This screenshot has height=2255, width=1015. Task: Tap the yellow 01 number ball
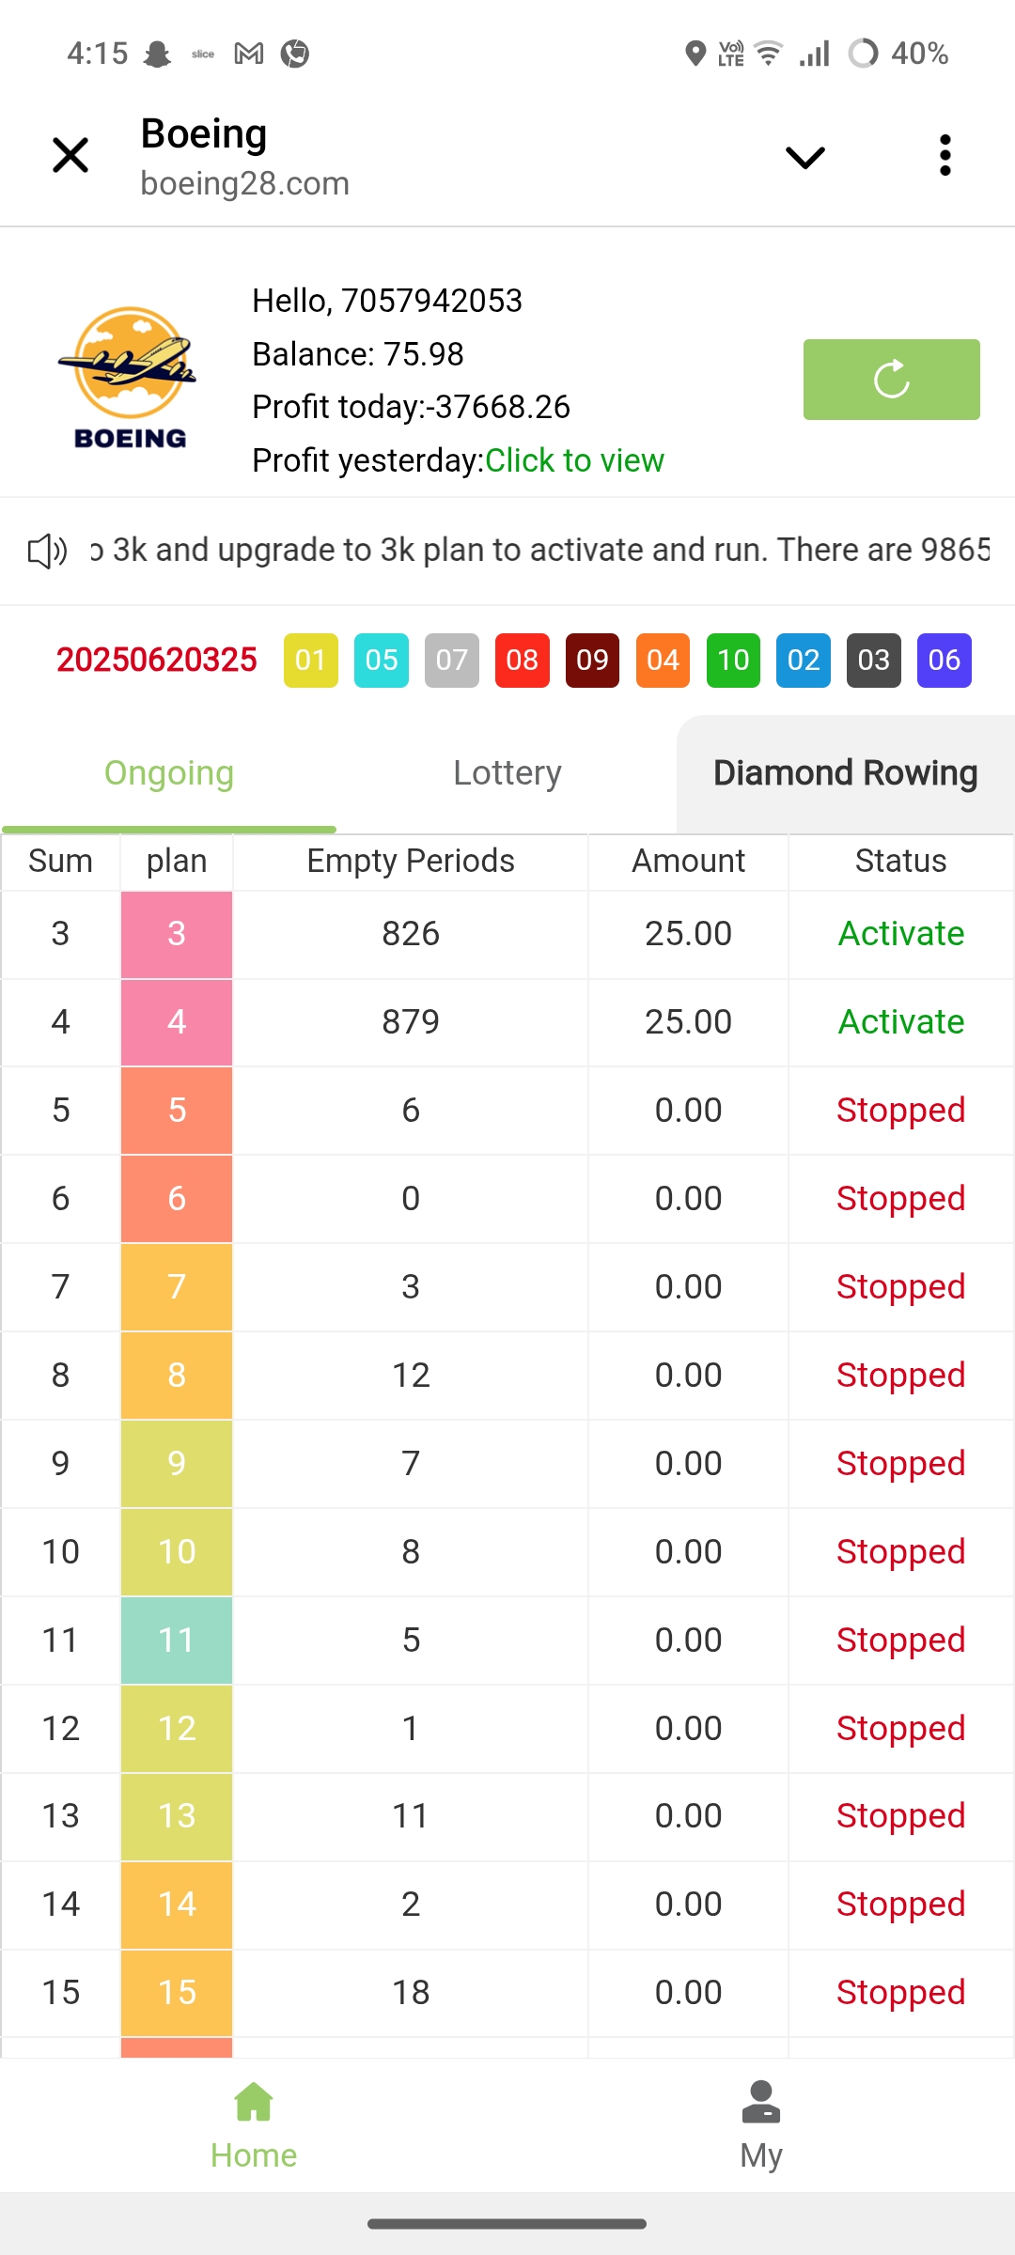(x=310, y=661)
